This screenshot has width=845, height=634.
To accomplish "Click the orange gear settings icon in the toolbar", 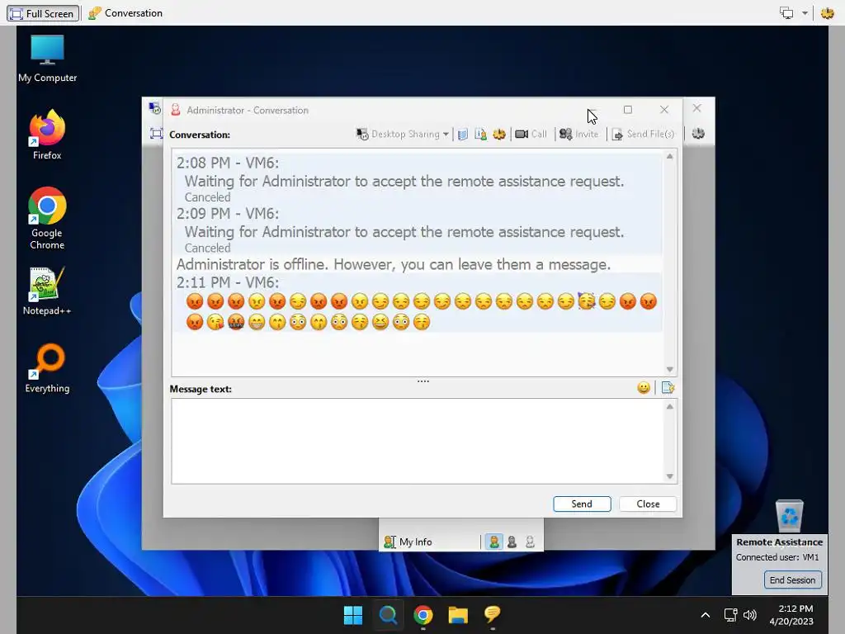I will [499, 135].
